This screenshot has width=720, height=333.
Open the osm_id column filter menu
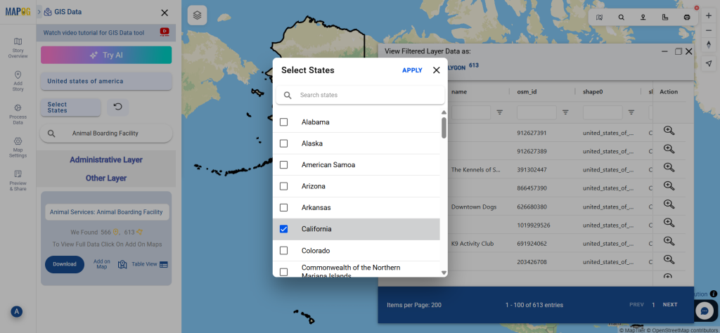point(566,112)
